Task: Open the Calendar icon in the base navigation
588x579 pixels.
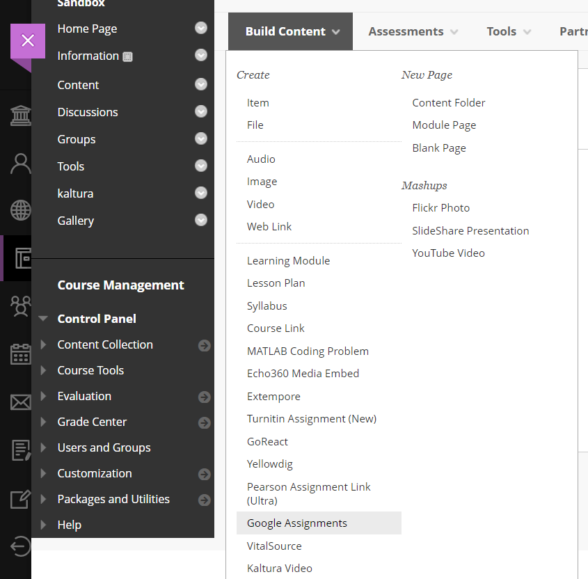Action: coord(20,354)
